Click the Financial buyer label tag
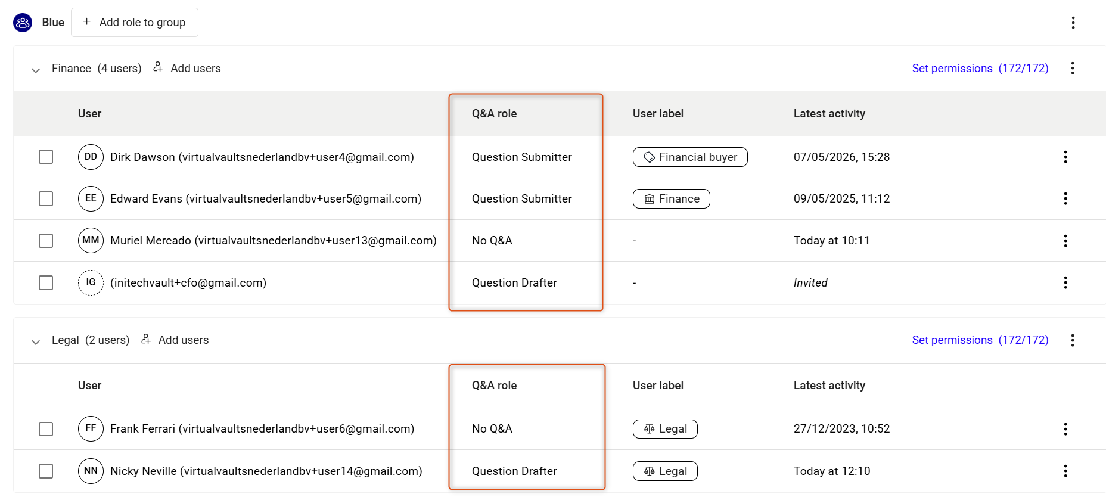The width and height of the screenshot is (1106, 497). 690,157
